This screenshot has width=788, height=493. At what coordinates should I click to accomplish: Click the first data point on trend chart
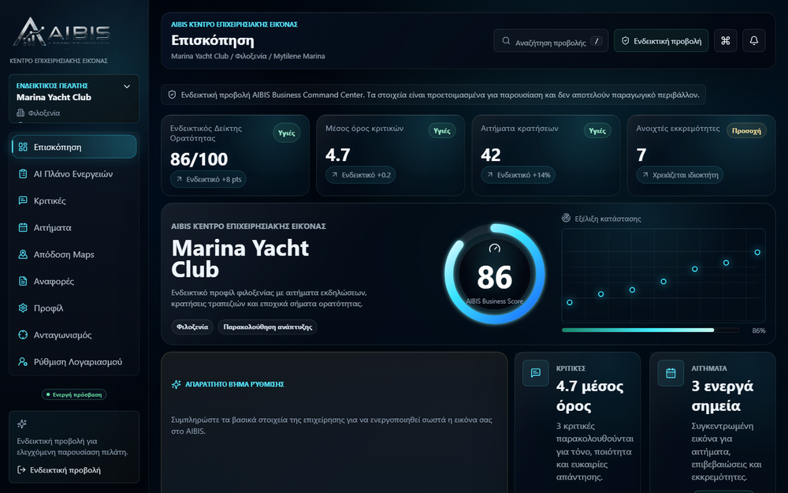570,302
